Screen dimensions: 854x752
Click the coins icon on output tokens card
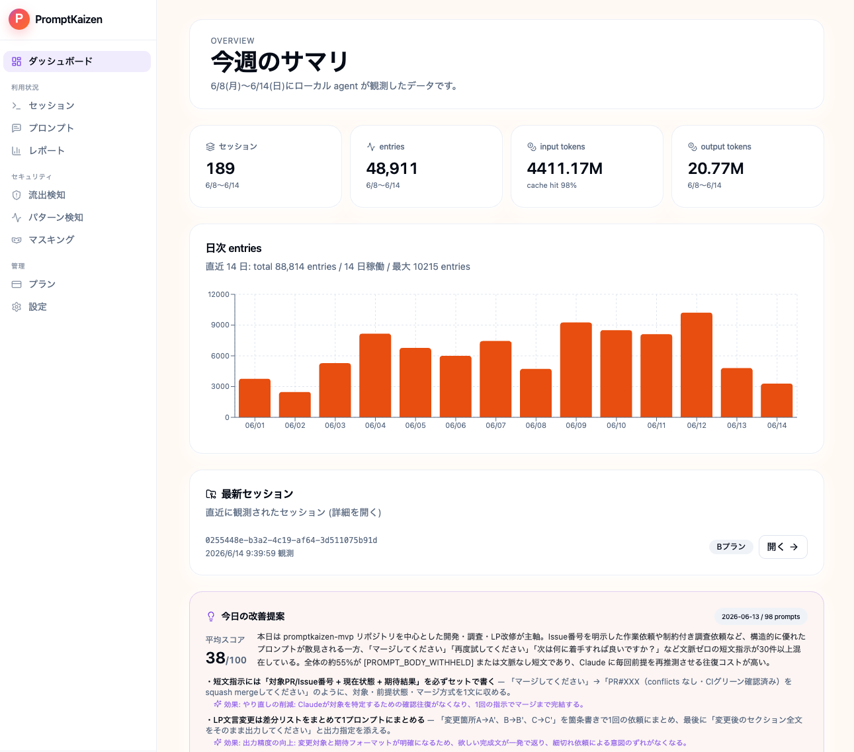coord(693,147)
